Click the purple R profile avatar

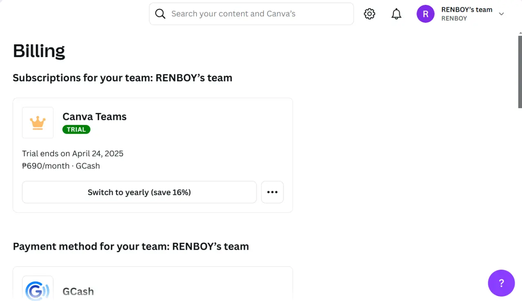[x=425, y=14]
